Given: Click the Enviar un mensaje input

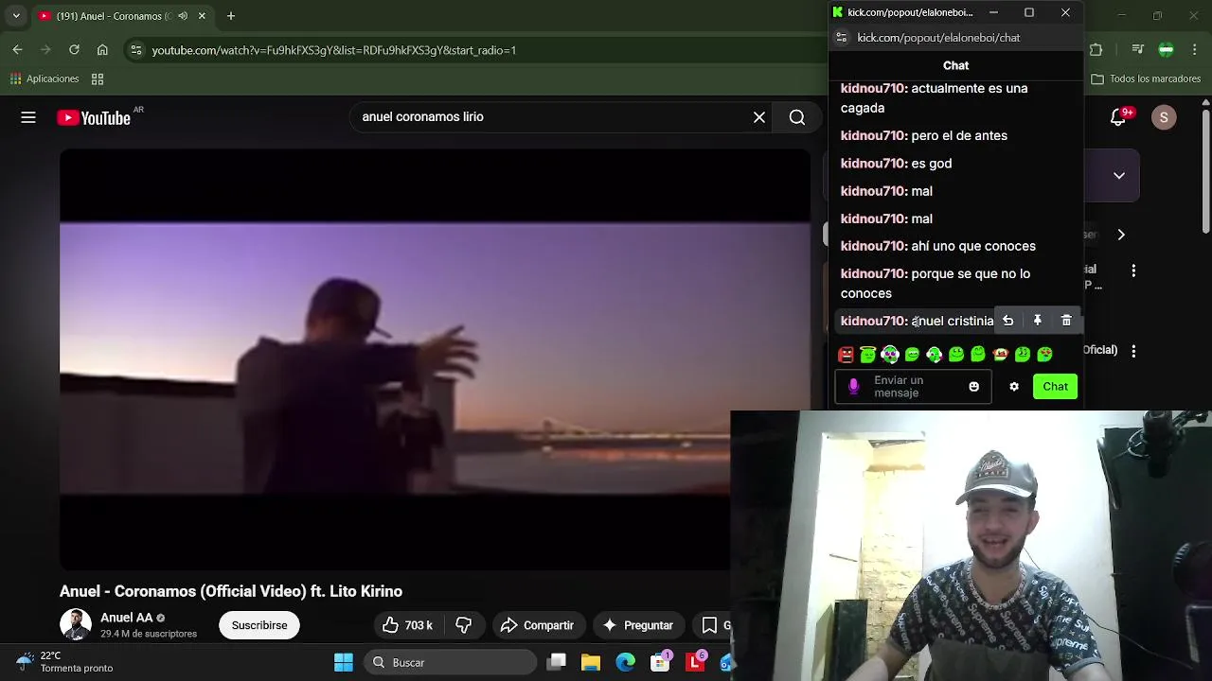Looking at the screenshot, I should [914, 387].
